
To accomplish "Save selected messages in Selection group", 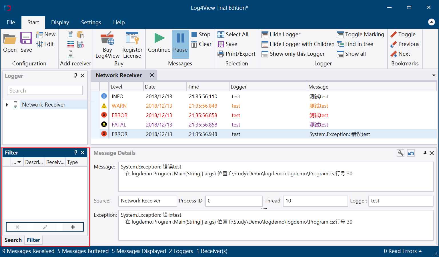I will [x=227, y=44].
